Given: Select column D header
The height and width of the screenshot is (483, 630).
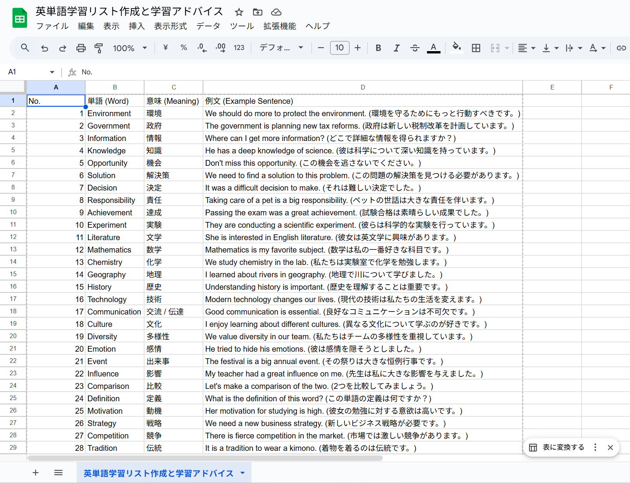Looking at the screenshot, I should [x=363, y=87].
